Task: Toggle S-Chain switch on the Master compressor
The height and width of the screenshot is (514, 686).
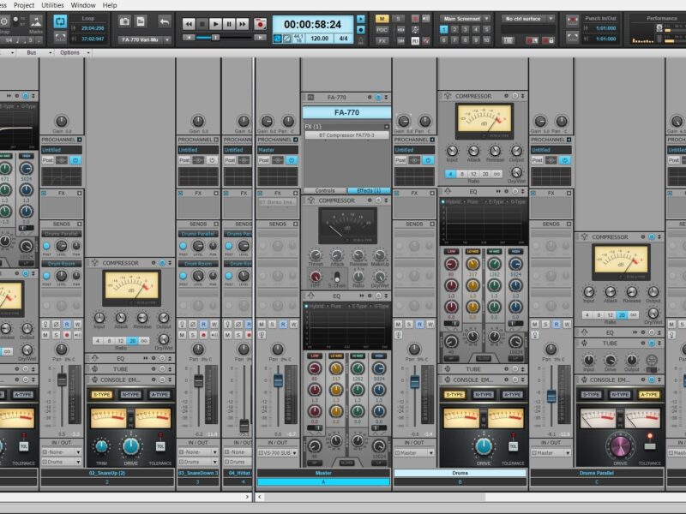Action: (337, 277)
